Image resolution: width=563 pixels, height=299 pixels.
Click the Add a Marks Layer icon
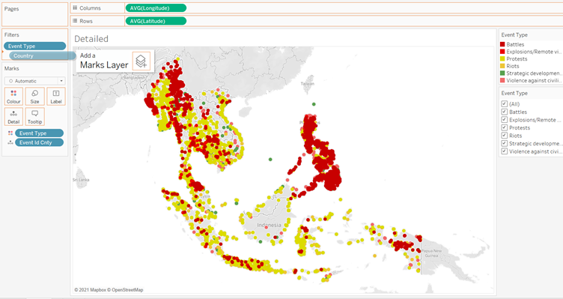tap(141, 61)
